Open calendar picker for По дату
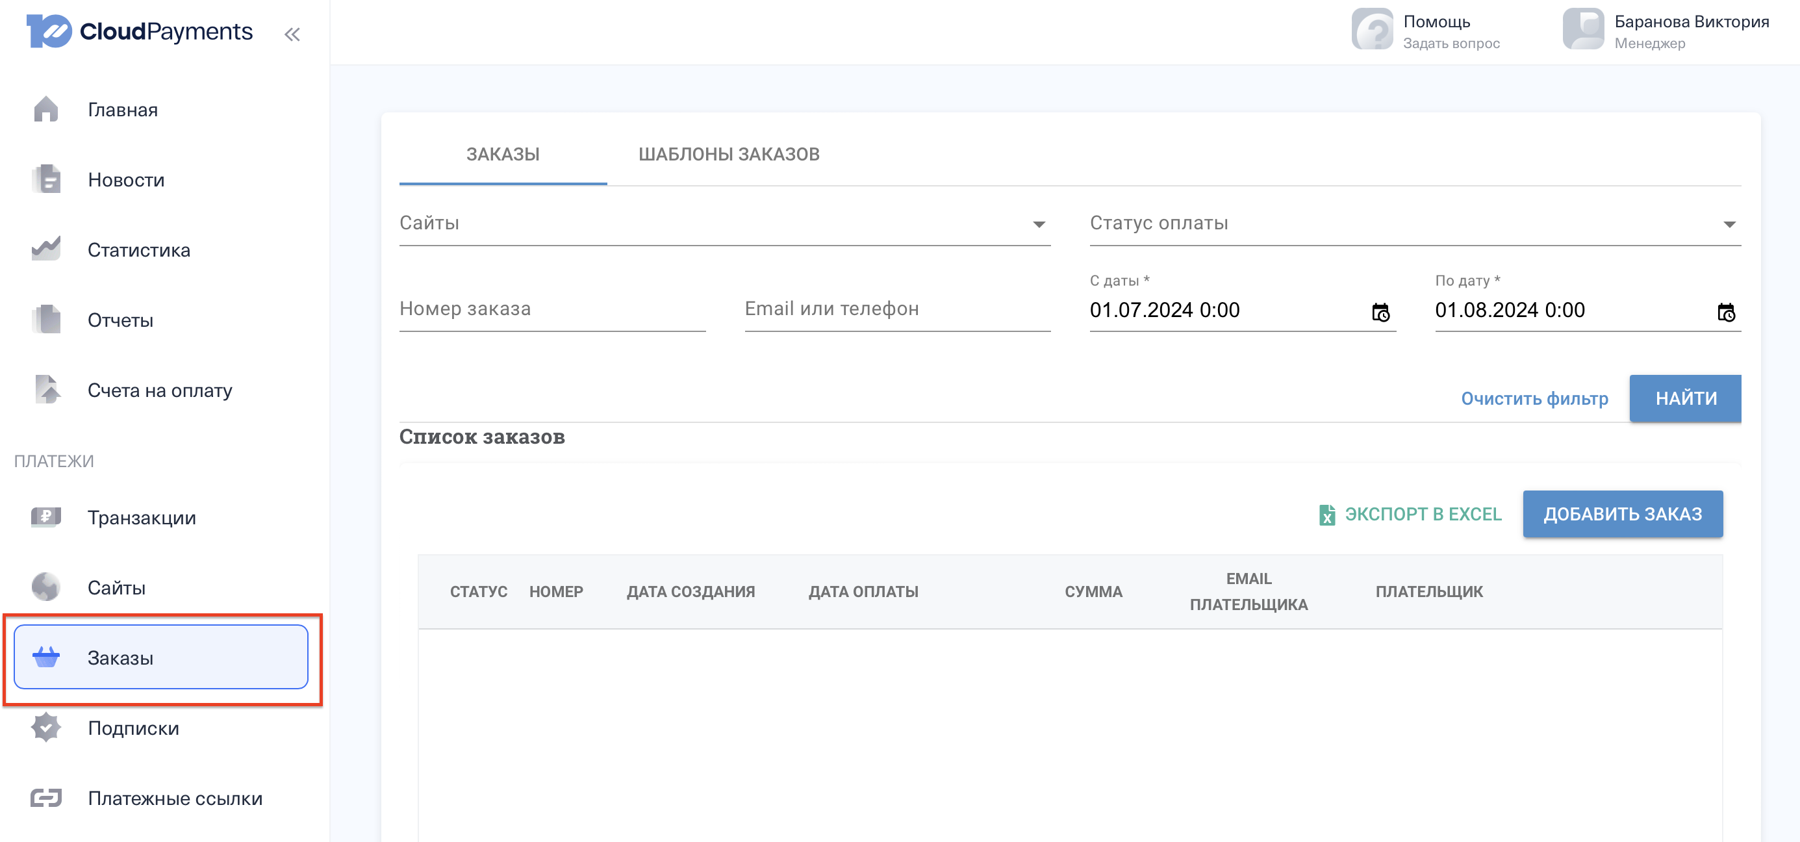 (x=1726, y=312)
